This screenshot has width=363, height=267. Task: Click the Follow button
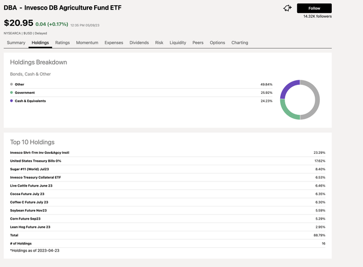coord(314,8)
